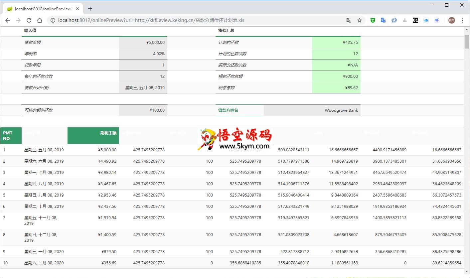Screen dimensions: 470x278
Task: Click date 星期四, 八月 08, 2019
Action: tap(44, 184)
